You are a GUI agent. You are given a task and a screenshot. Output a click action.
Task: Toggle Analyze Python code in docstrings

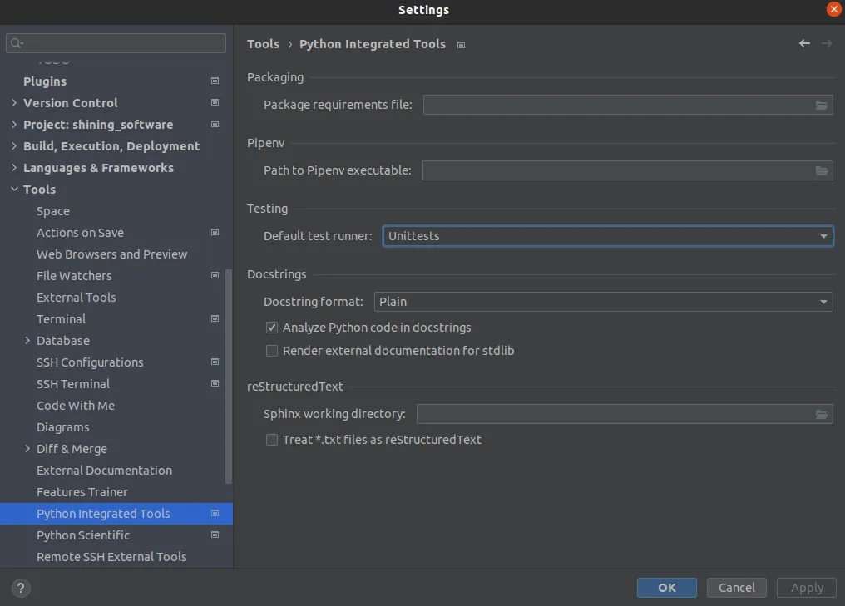[272, 328]
